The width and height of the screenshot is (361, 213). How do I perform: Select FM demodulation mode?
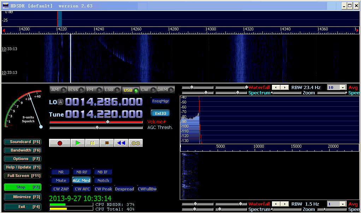click(94, 90)
